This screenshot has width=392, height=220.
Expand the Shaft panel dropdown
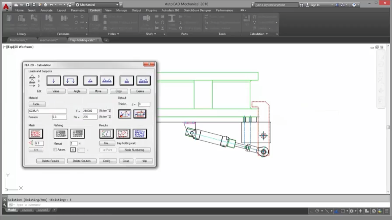click(155, 34)
